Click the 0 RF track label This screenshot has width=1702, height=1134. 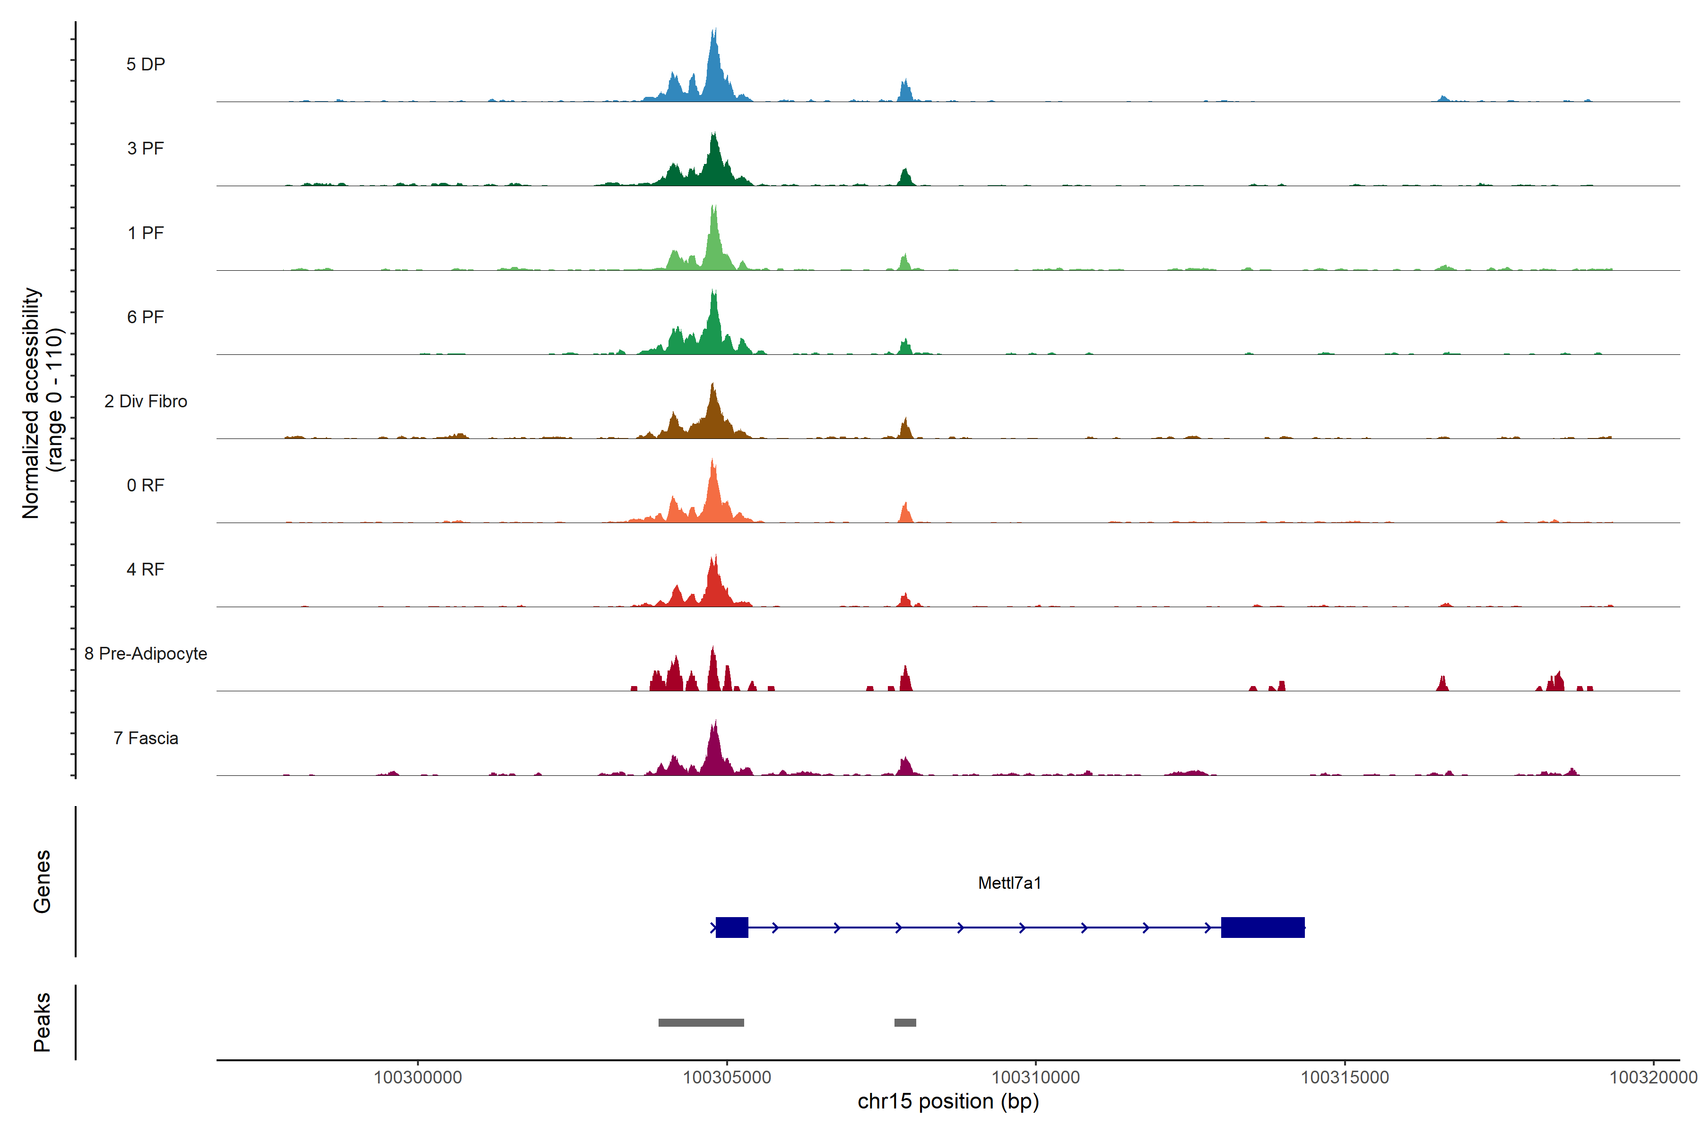click(146, 485)
